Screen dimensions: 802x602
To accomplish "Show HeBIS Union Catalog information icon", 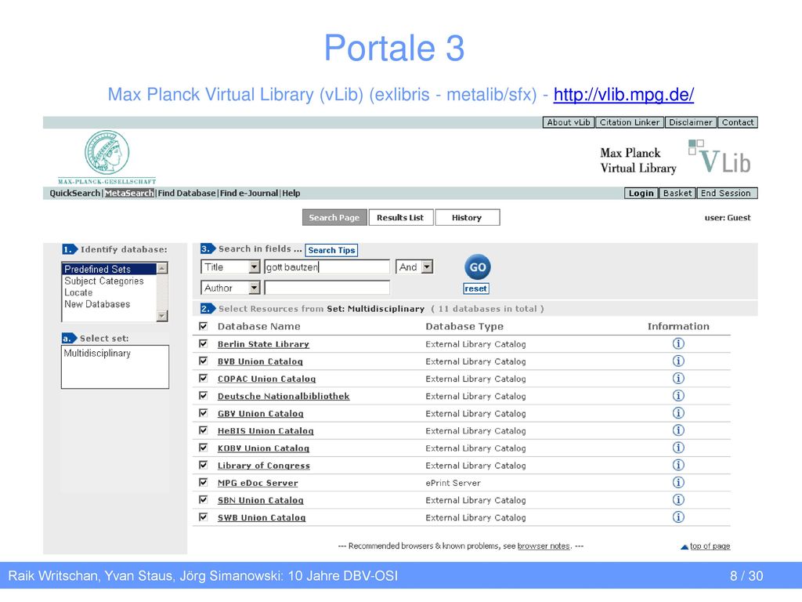I will [678, 430].
